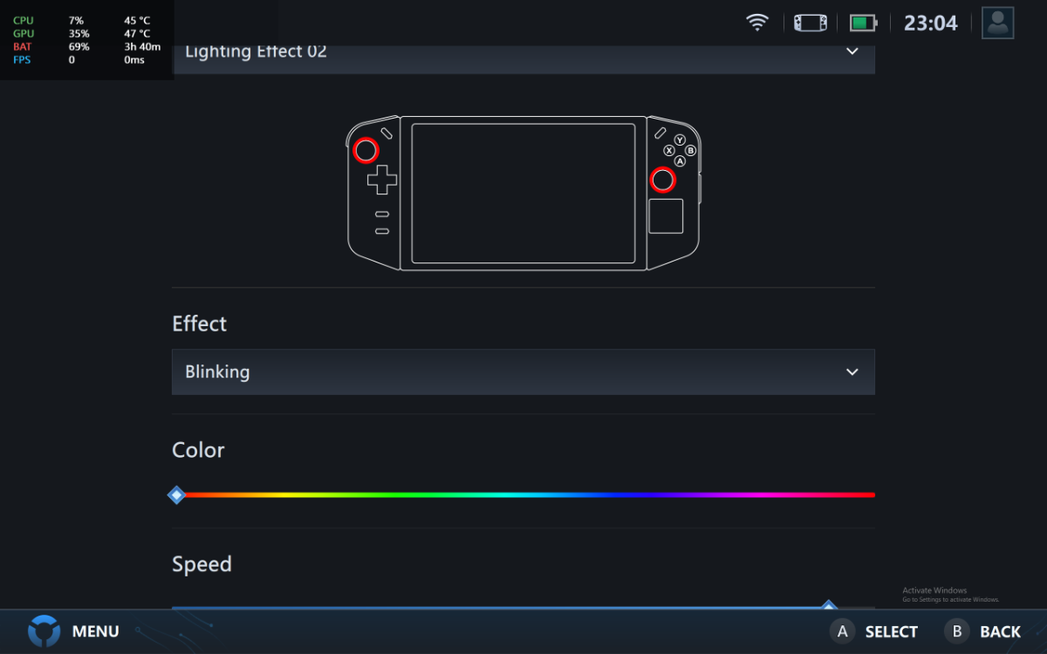Select the right joystick light ring
The height and width of the screenshot is (654, 1047).
coord(663,180)
